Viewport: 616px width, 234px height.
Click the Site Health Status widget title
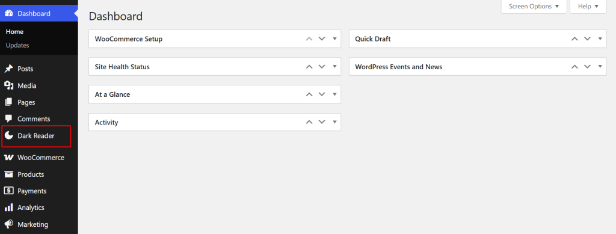(x=122, y=67)
